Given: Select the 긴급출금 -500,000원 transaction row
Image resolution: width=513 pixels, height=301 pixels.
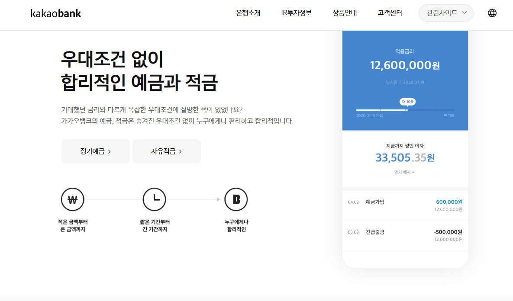Looking at the screenshot, I should click(405, 236).
